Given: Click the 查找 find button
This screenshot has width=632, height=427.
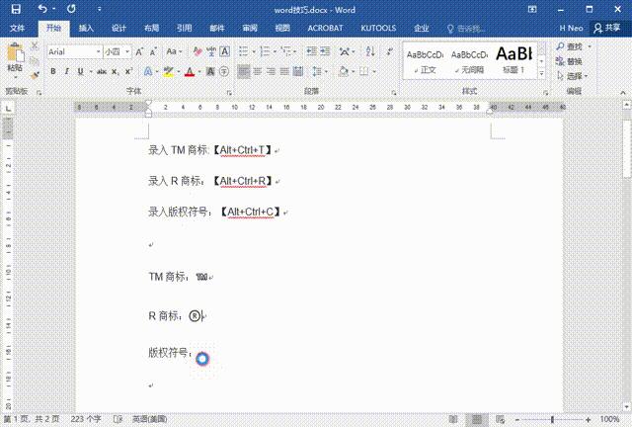Looking at the screenshot, I should pyautogui.click(x=569, y=46).
